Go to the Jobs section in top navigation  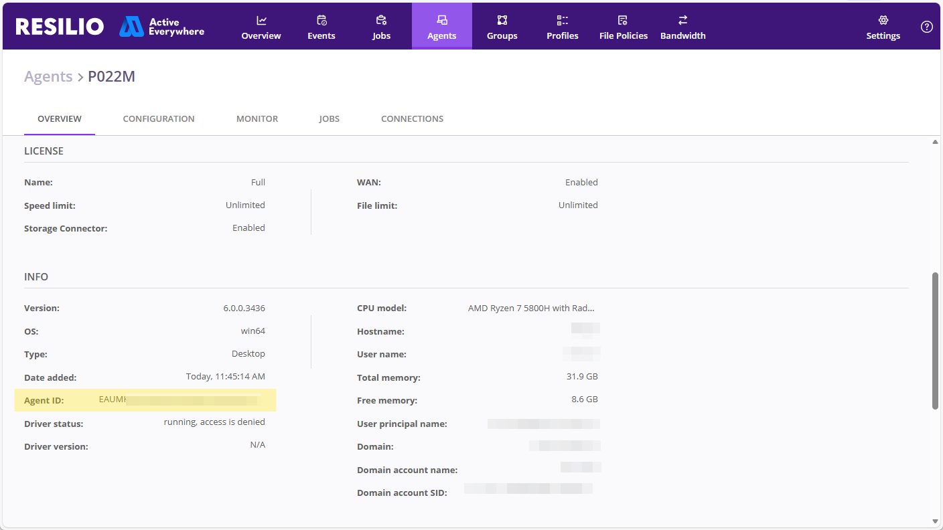(x=382, y=27)
